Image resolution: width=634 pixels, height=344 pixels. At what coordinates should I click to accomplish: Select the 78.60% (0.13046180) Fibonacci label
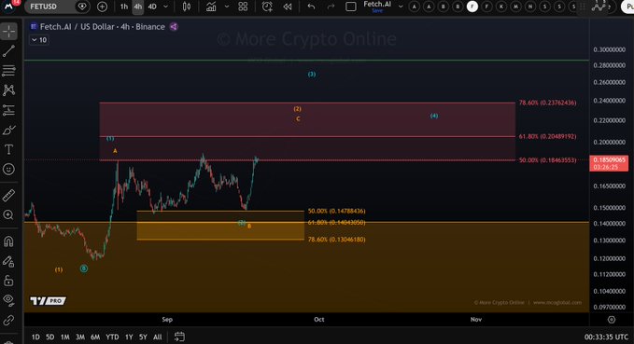coord(336,240)
